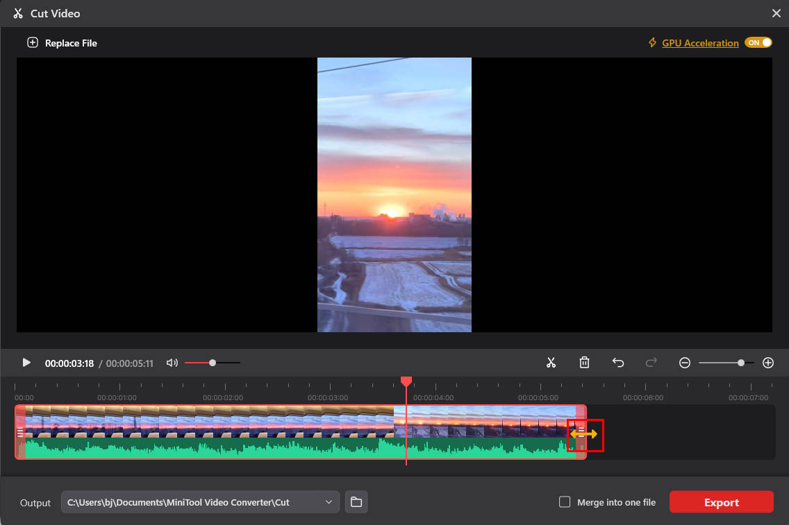Screen dimensions: 789x525
Task: Close the Cut Video dialog
Action: [776, 14]
